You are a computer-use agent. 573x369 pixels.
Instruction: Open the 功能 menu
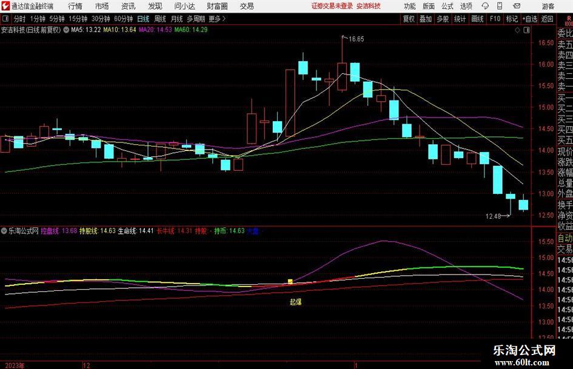(410, 6)
